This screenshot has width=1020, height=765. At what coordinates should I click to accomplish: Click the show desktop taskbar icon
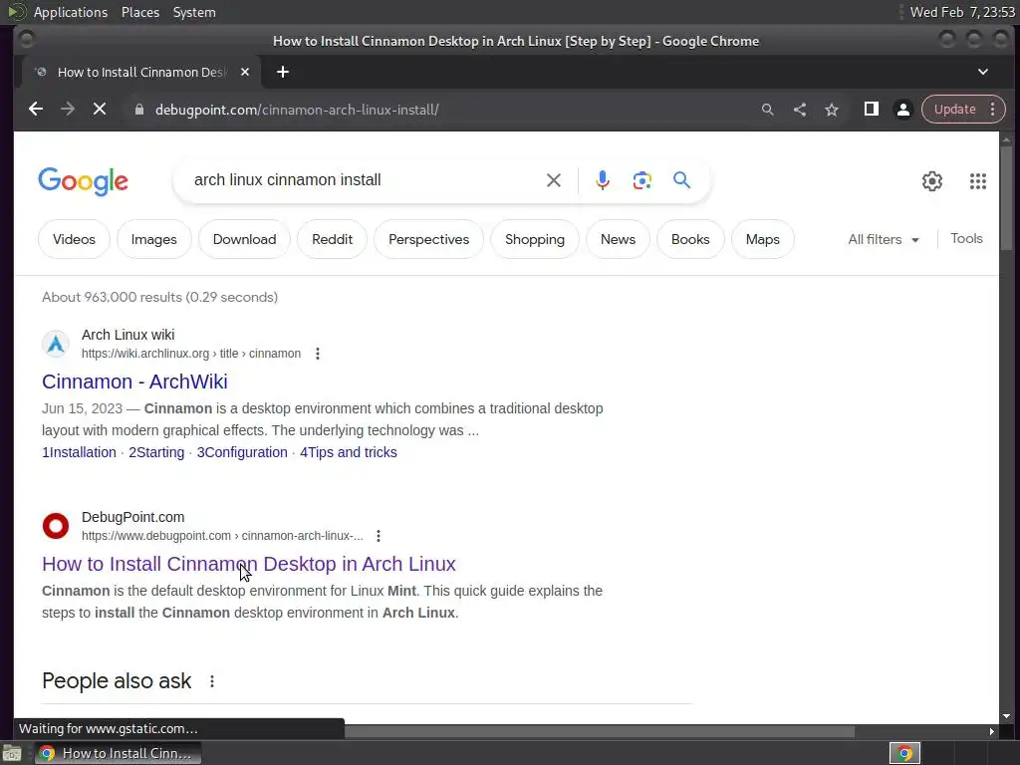click(x=12, y=753)
